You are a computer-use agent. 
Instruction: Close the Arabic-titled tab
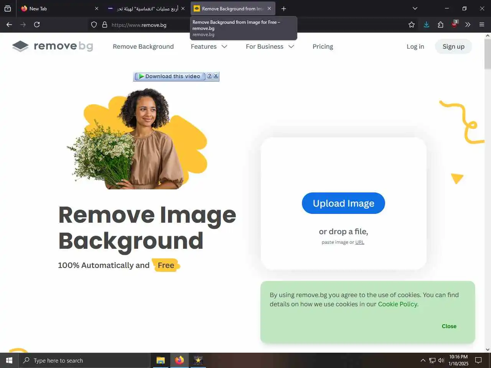point(183,8)
